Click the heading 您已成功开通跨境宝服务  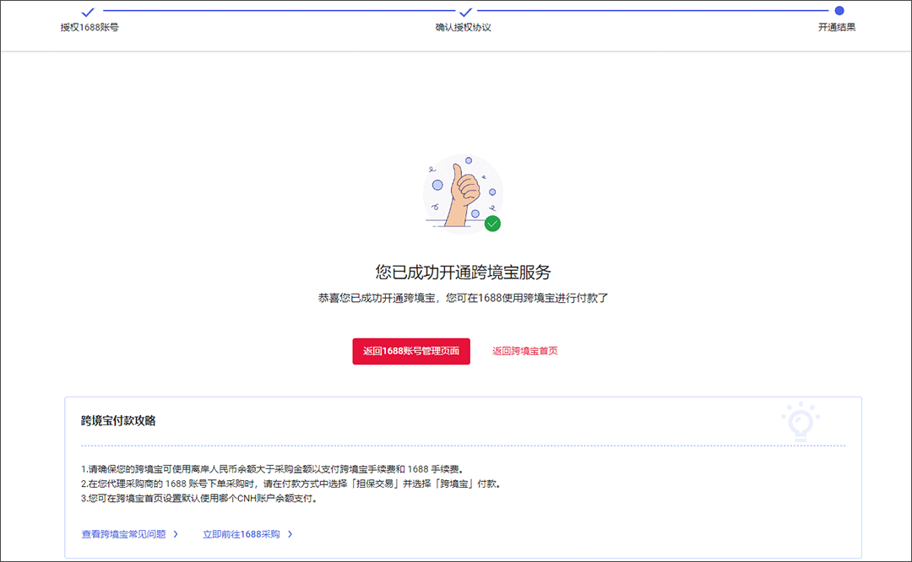(x=463, y=272)
